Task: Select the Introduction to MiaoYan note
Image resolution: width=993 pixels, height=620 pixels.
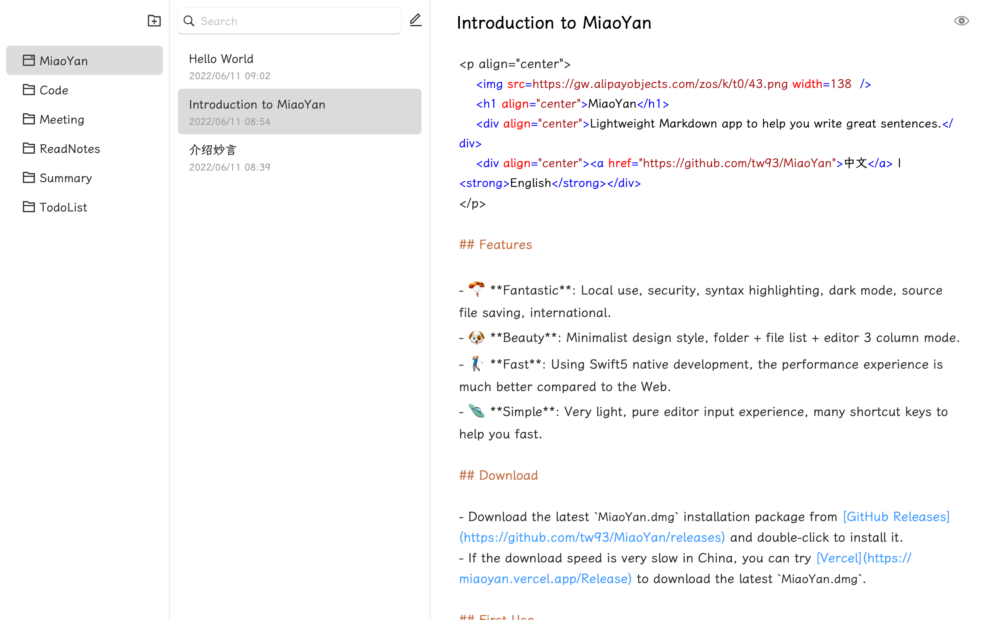Action: pos(300,112)
